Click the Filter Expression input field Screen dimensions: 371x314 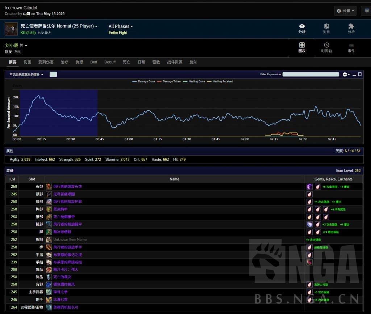(310, 75)
